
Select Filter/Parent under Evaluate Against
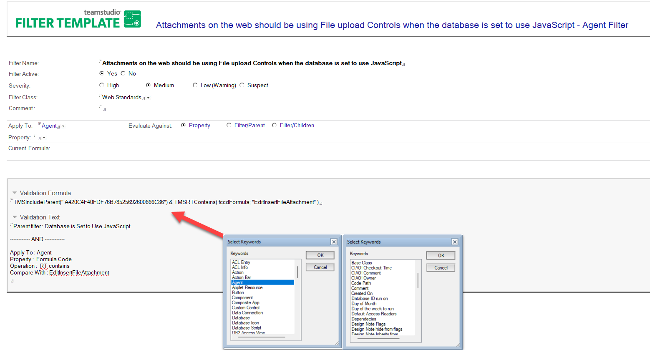(229, 125)
